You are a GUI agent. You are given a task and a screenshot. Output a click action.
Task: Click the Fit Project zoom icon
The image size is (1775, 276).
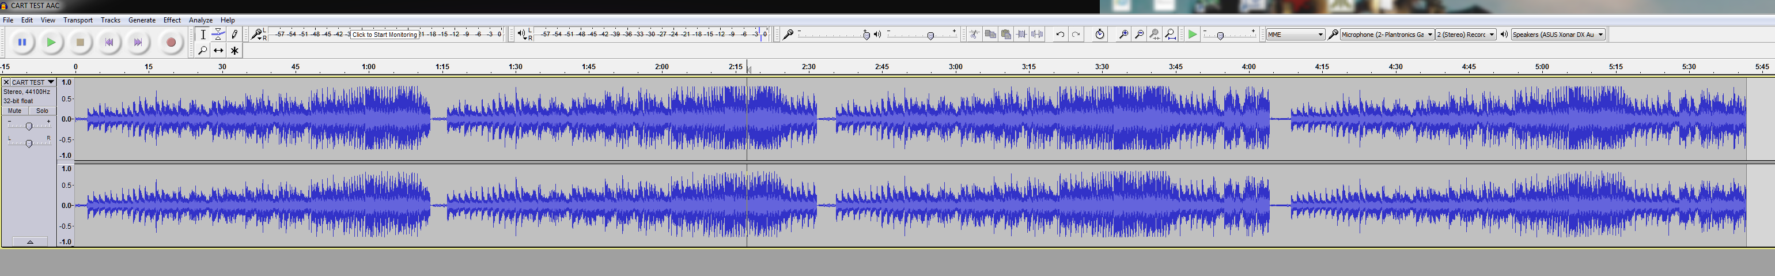tap(1171, 35)
